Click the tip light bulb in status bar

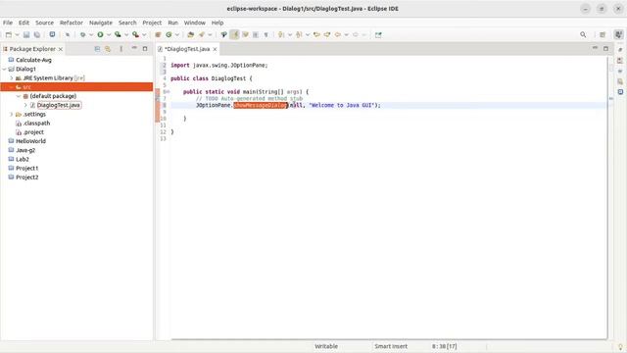tap(620, 346)
